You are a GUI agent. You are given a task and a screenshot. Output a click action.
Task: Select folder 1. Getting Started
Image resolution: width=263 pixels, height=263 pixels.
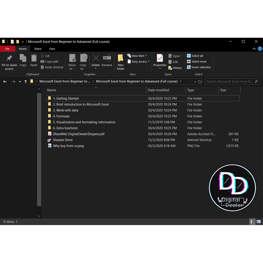coord(143,98)
